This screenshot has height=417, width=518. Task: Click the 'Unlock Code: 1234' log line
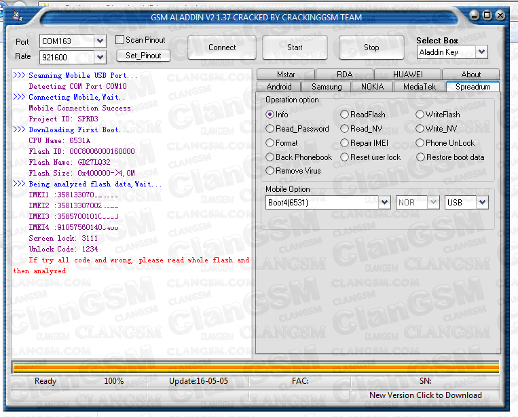coord(63,249)
